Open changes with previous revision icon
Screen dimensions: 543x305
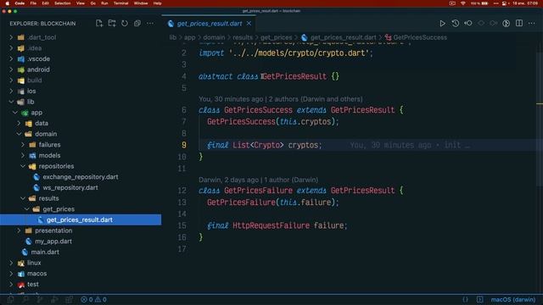pyautogui.click(x=468, y=23)
